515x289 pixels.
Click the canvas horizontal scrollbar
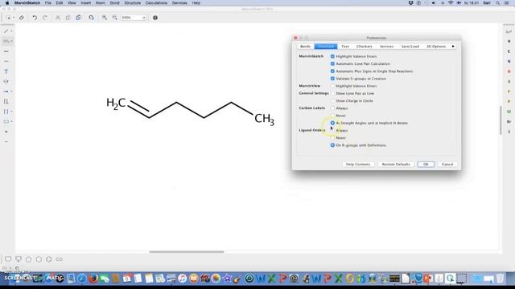[187, 252]
